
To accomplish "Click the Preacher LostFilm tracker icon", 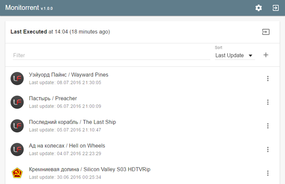I will click(17, 102).
